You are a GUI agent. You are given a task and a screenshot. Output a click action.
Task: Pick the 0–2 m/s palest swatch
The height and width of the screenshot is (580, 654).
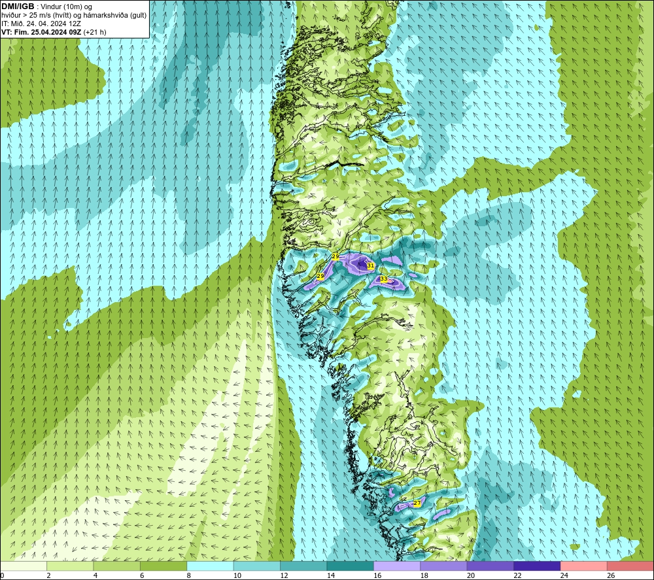coord(24,566)
